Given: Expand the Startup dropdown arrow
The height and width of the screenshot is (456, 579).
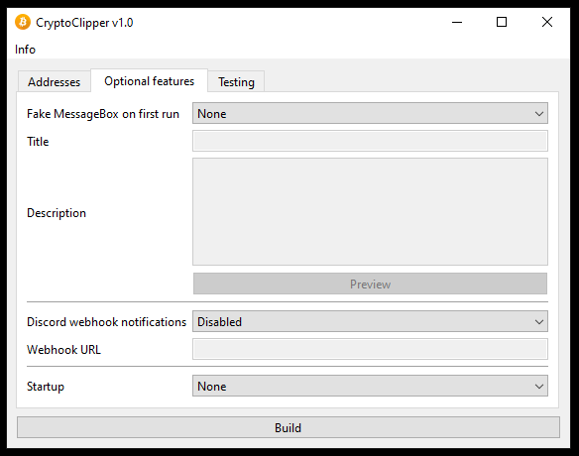Looking at the screenshot, I should click(539, 387).
